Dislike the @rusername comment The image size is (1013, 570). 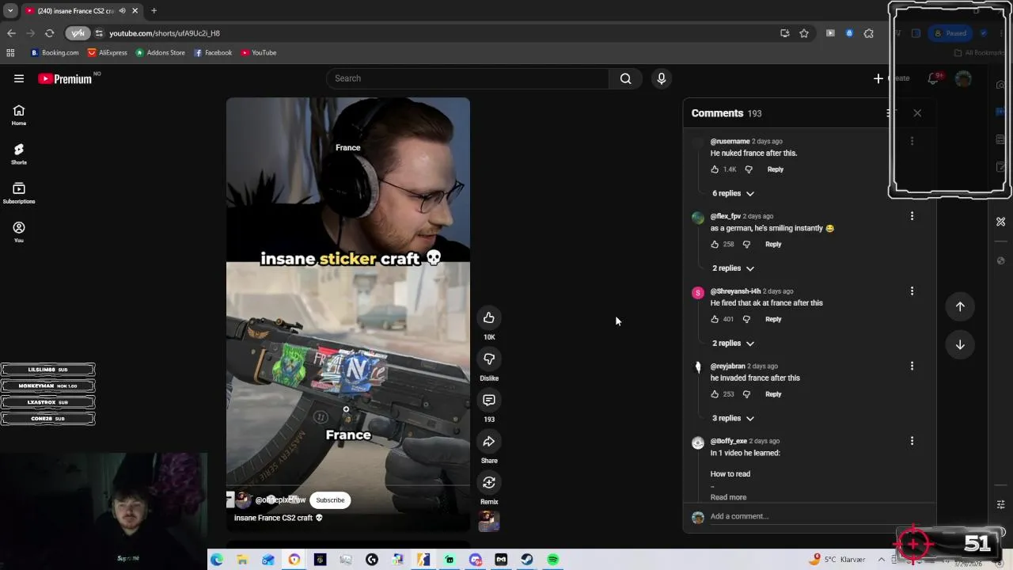point(749,169)
